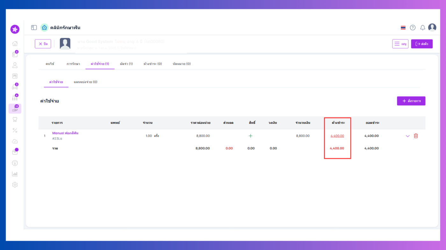Click the 4,400.00 outstanding amount link

(337, 136)
